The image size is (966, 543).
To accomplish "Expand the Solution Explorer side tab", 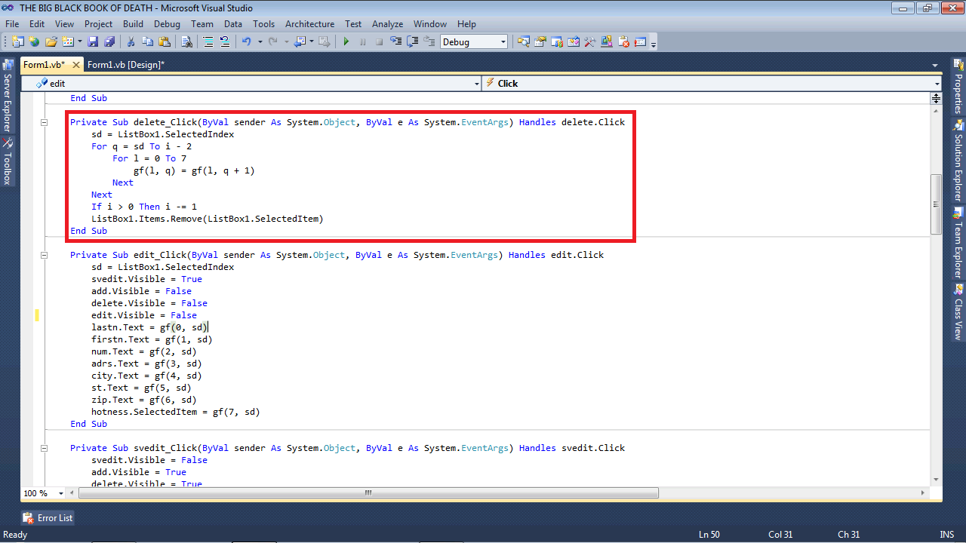I will (958, 160).
